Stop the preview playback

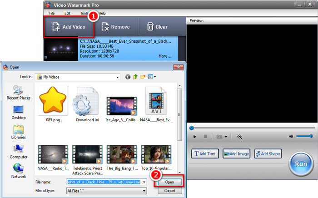coord(205,136)
